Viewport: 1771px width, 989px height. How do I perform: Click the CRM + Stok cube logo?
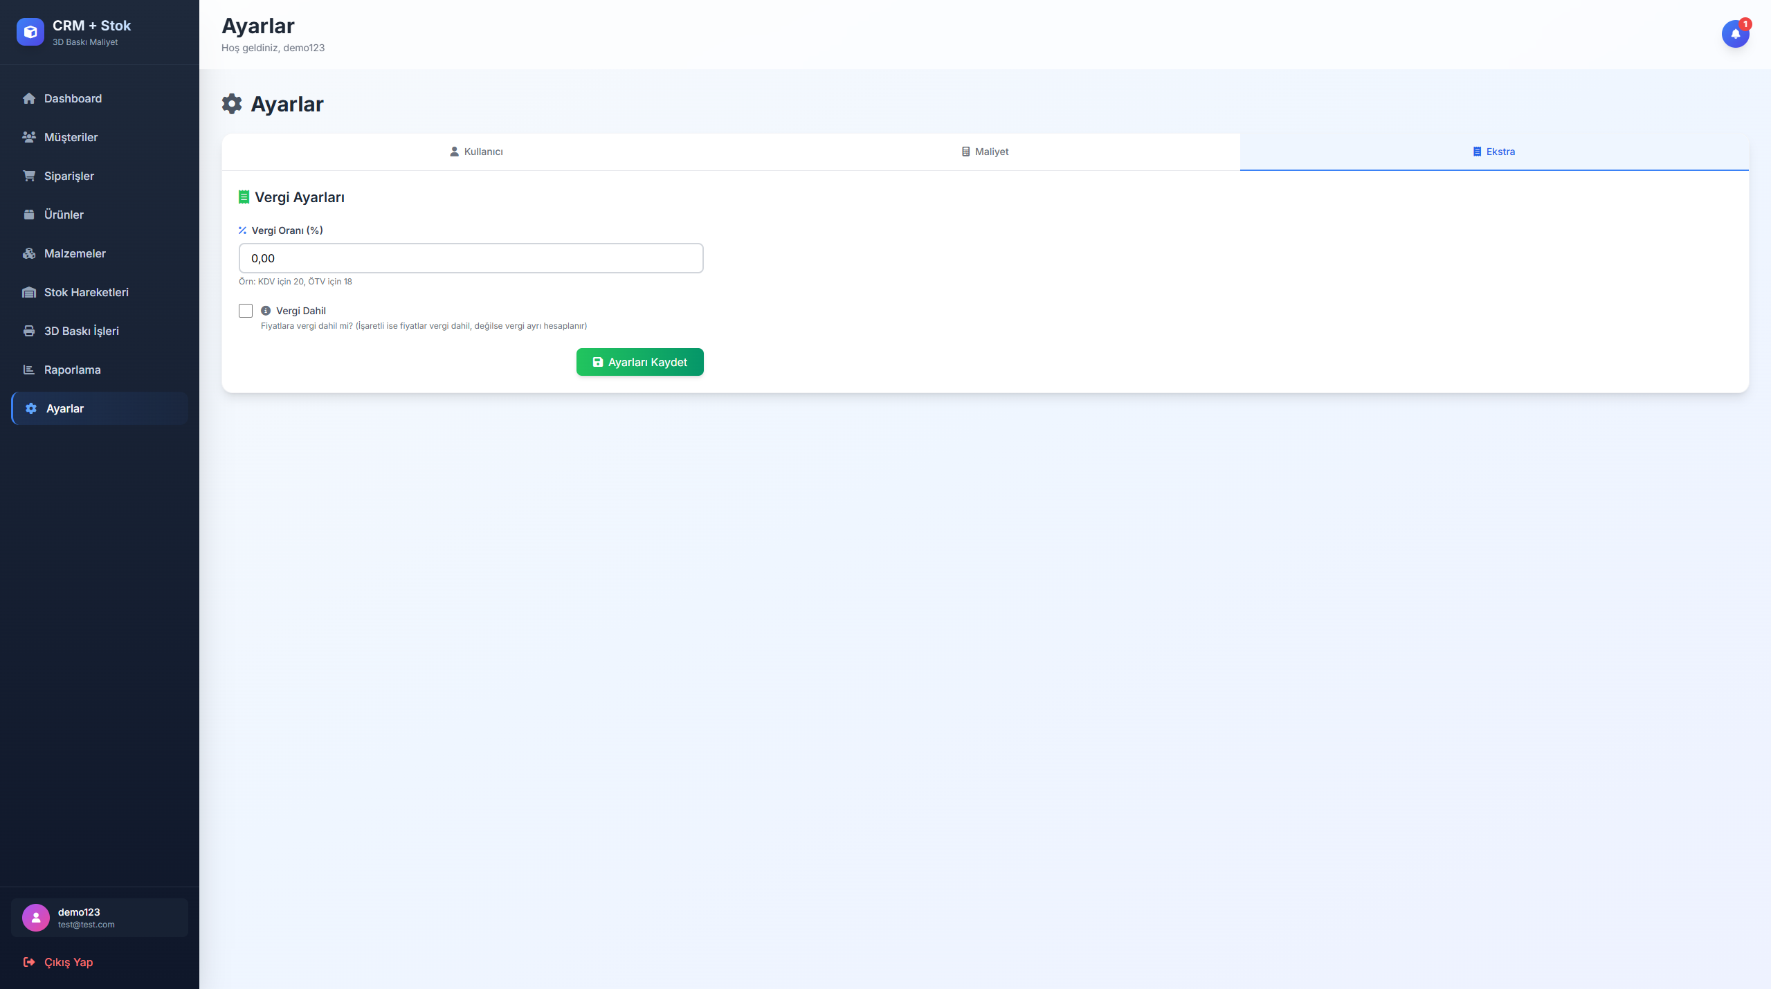coord(30,32)
